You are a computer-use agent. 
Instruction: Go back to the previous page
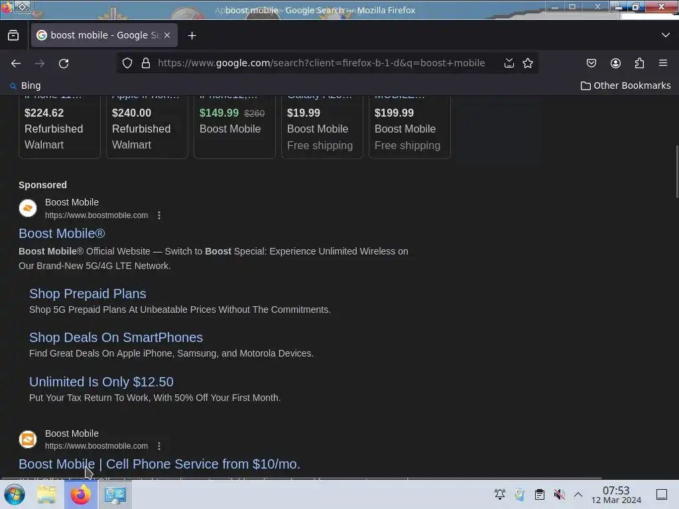(x=16, y=63)
